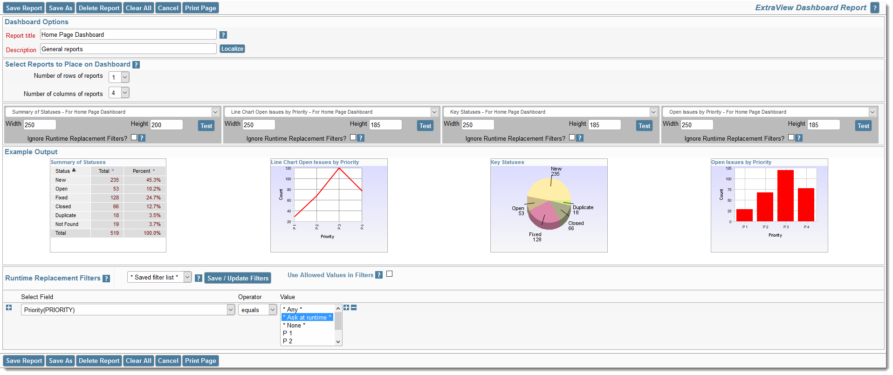Click the help icon next to ExtraView Dashboard Report
This screenshot has height=375, width=893.
click(x=875, y=8)
